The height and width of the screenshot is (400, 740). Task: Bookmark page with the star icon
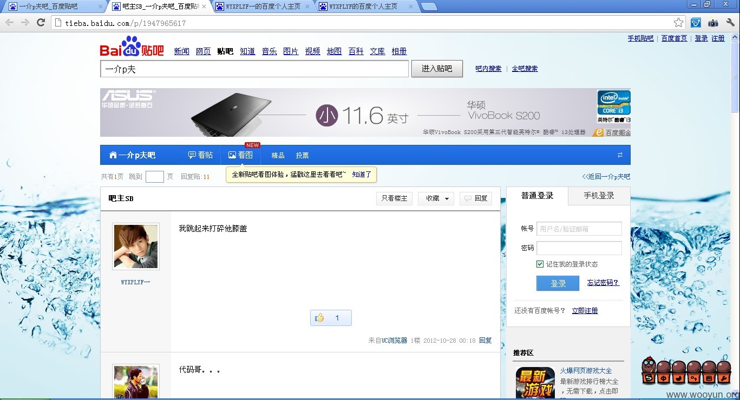click(678, 23)
